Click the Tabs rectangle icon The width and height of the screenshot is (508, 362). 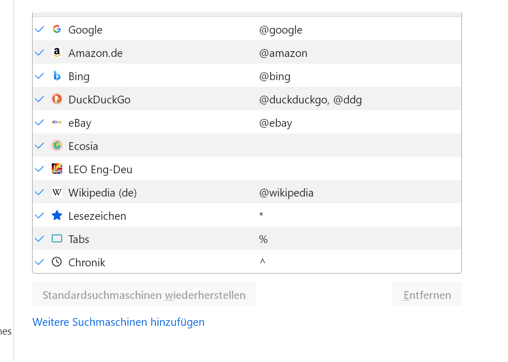pyautogui.click(x=57, y=239)
